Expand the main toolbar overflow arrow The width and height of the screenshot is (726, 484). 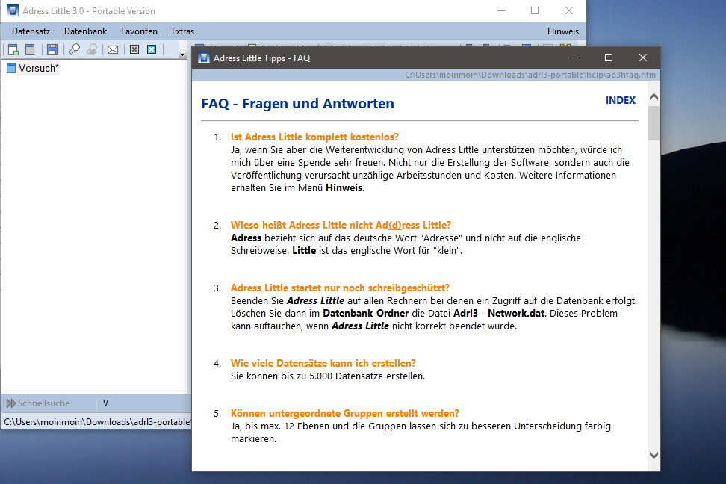click(182, 54)
